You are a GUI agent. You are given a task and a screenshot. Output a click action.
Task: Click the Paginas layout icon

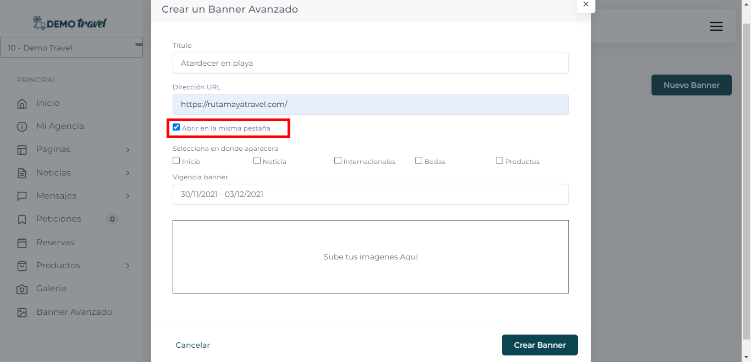click(22, 150)
